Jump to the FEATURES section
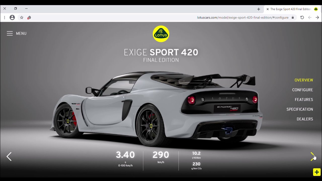Screen dimensions: 322x181 click(304, 100)
